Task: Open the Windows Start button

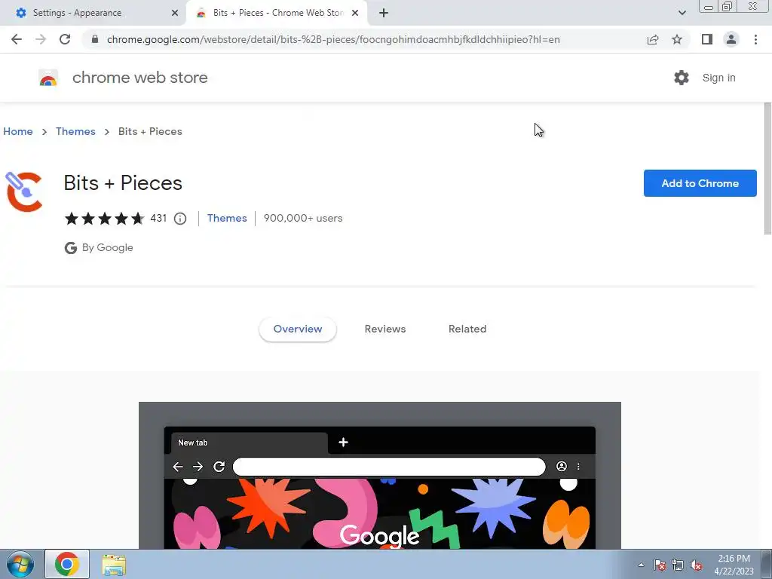Action: pyautogui.click(x=20, y=564)
